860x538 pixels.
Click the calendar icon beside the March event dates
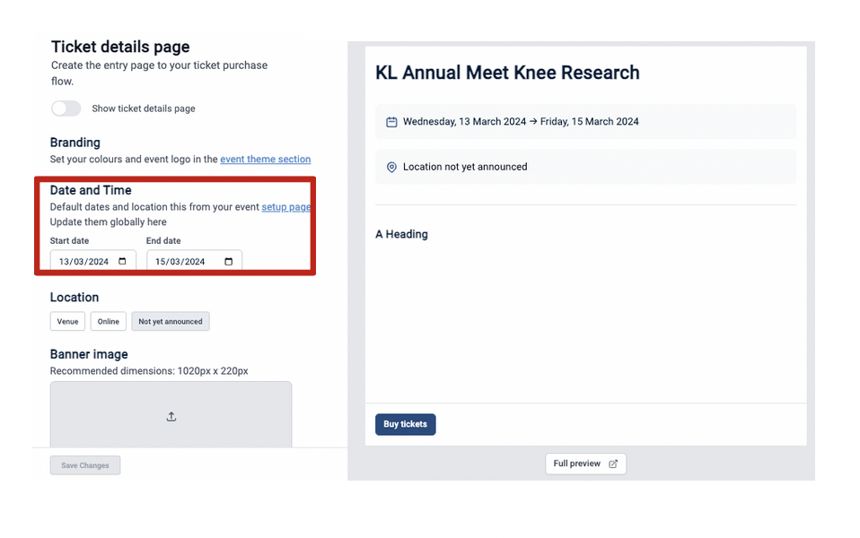click(x=390, y=121)
